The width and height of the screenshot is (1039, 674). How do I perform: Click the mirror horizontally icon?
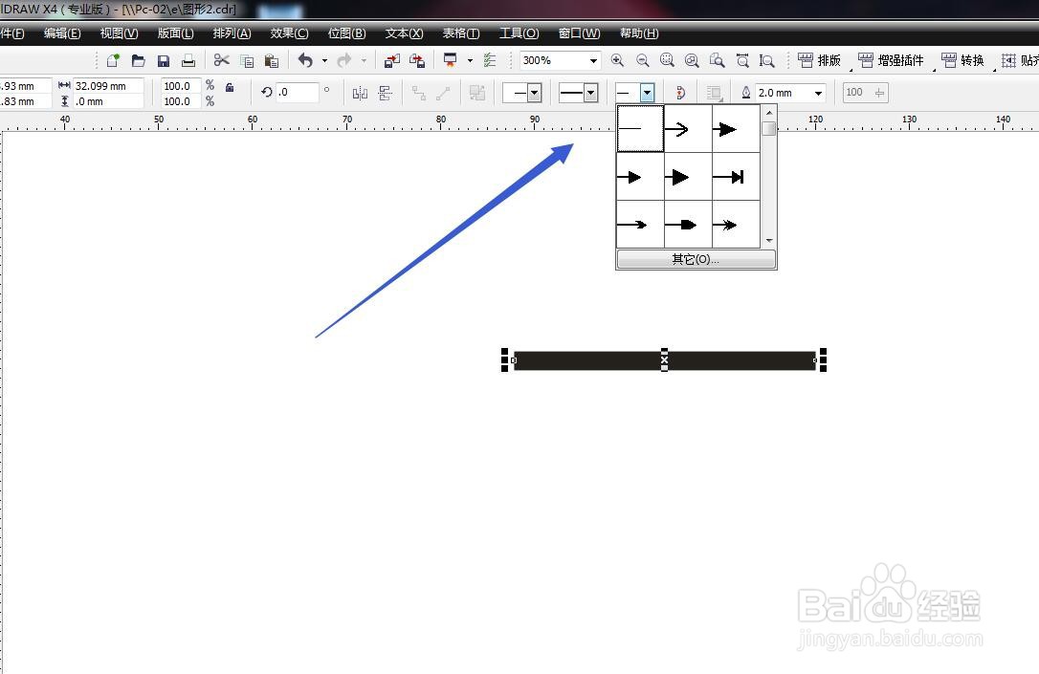(x=361, y=92)
